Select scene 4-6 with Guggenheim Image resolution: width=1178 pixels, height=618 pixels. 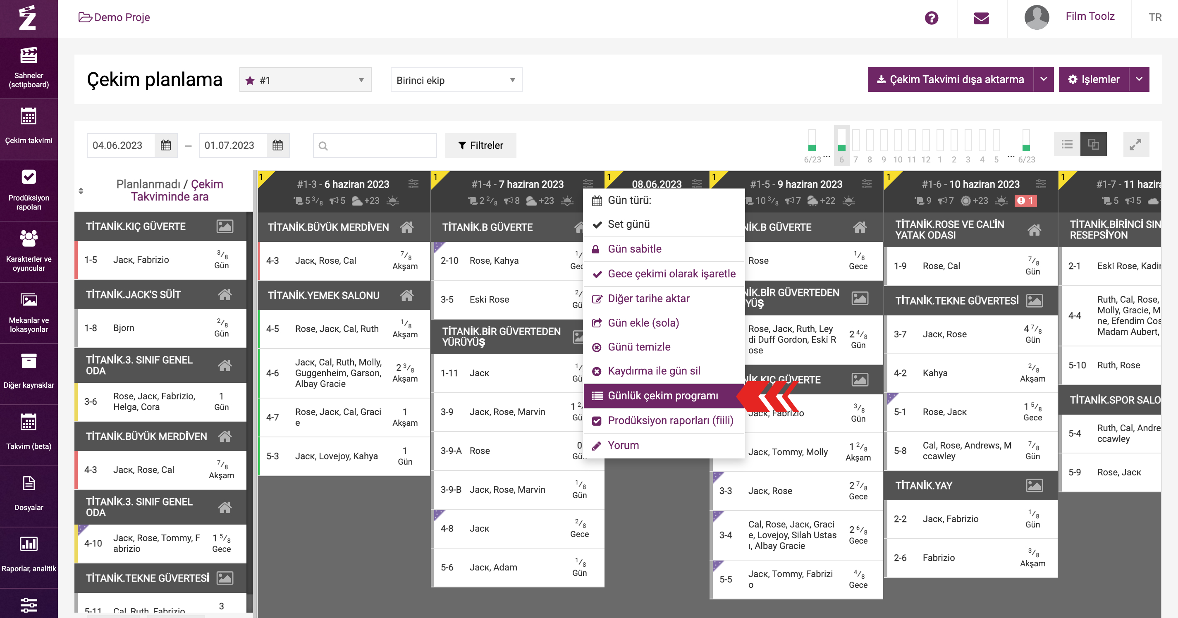point(344,373)
